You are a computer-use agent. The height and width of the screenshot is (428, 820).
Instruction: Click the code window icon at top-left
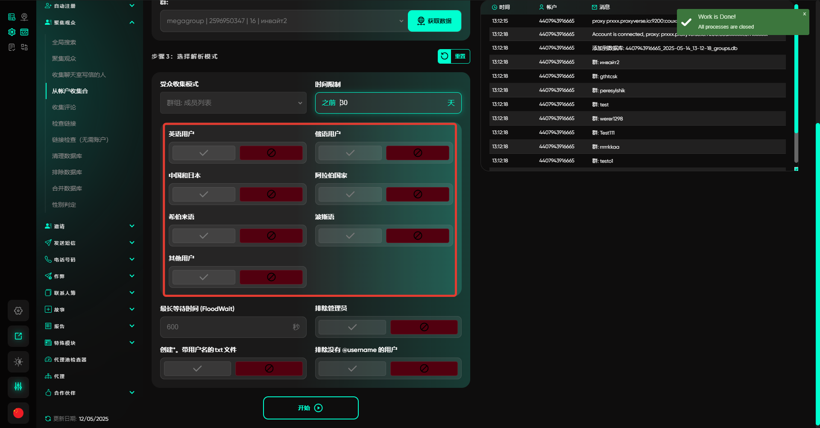pyautogui.click(x=24, y=32)
